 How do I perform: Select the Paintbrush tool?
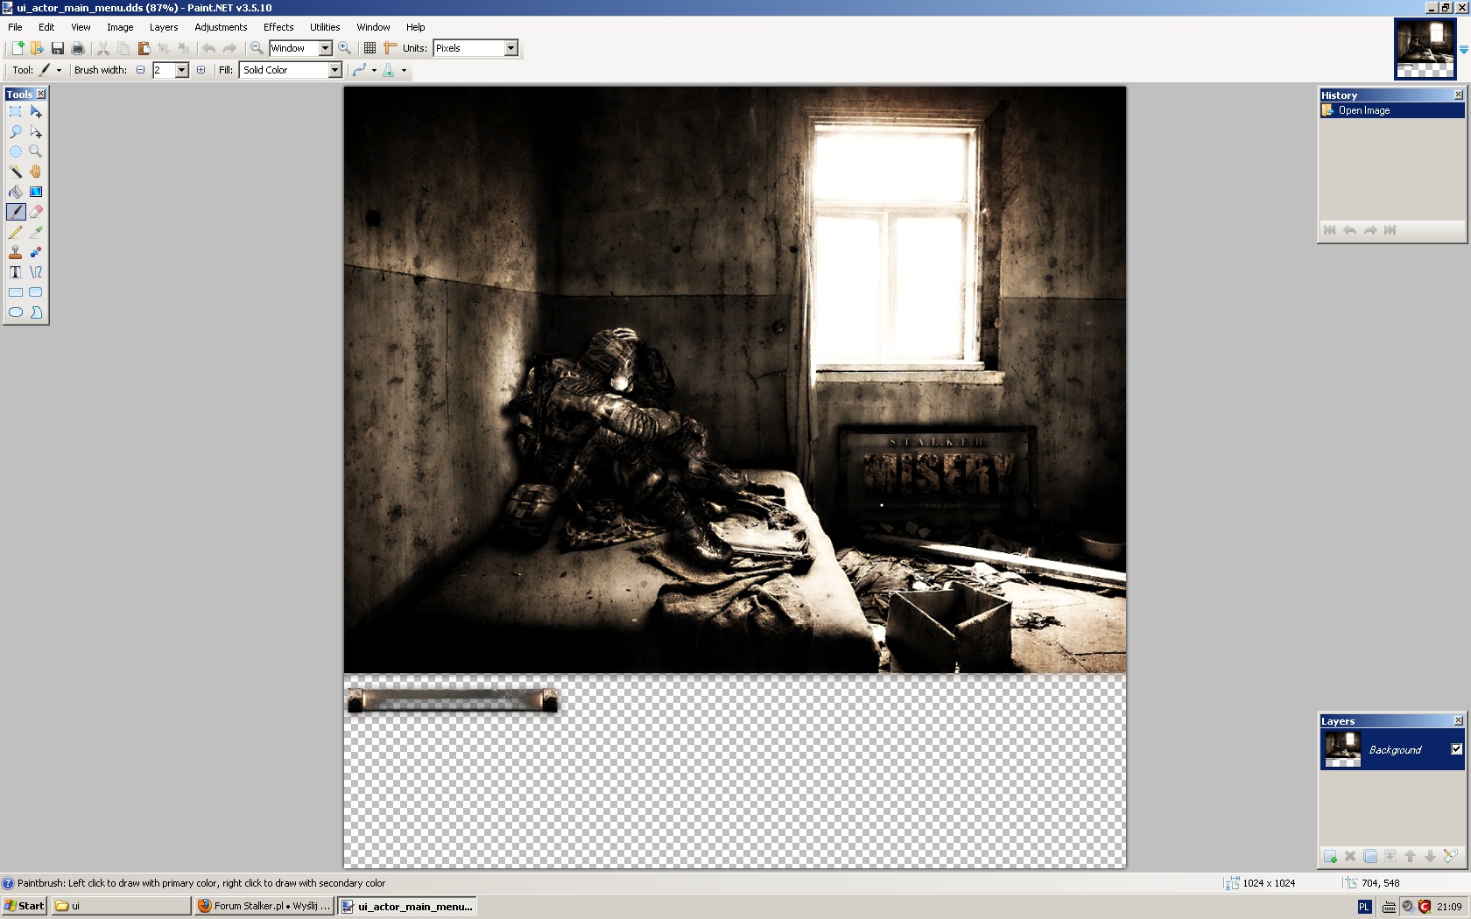(x=16, y=212)
